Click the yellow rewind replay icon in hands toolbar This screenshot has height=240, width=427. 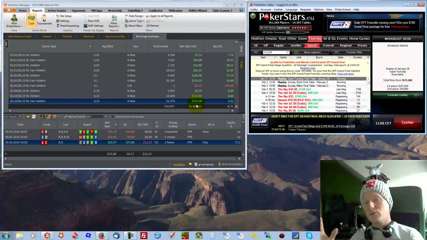pos(28,117)
